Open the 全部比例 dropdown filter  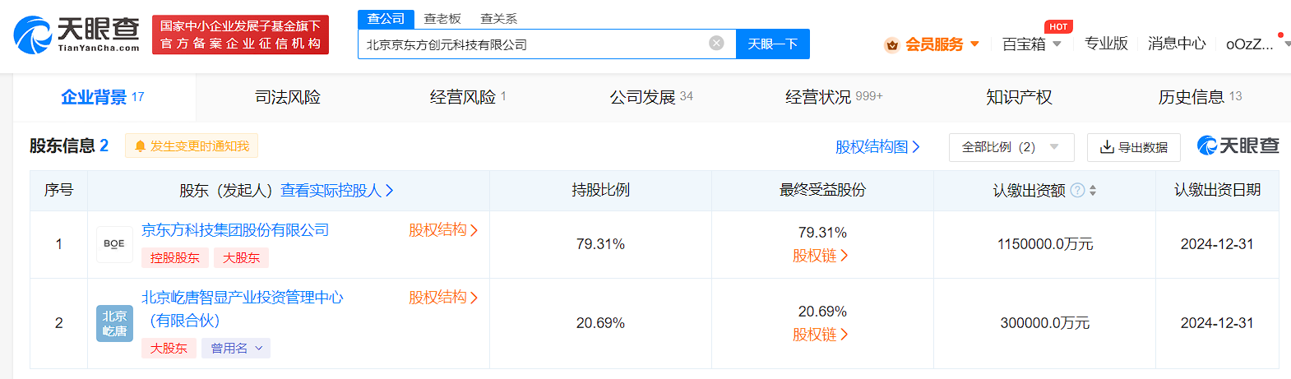tap(1011, 147)
